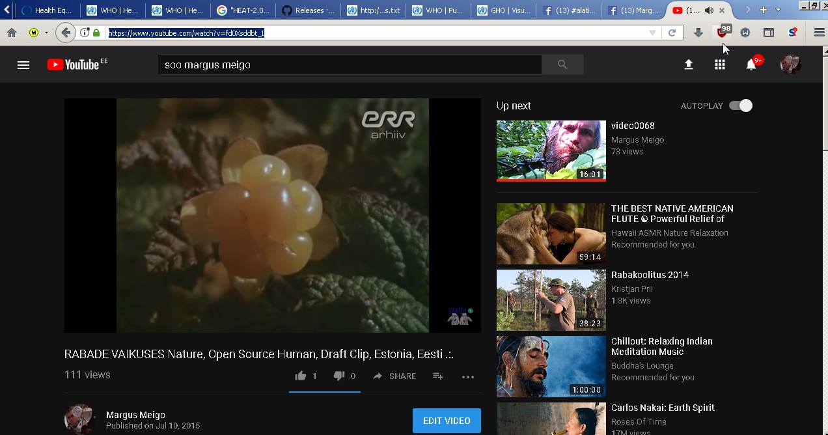Click the search magnifier button
This screenshot has width=828, height=435.
tap(562, 64)
